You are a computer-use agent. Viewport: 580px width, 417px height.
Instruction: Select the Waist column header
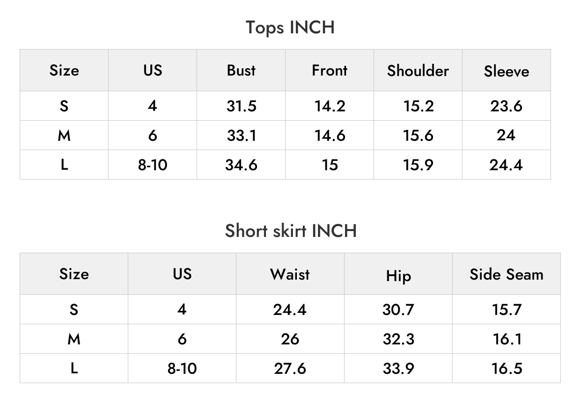[x=290, y=274]
